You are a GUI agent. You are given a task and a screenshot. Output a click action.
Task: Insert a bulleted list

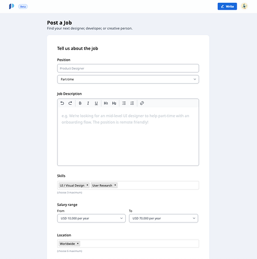[124, 103]
